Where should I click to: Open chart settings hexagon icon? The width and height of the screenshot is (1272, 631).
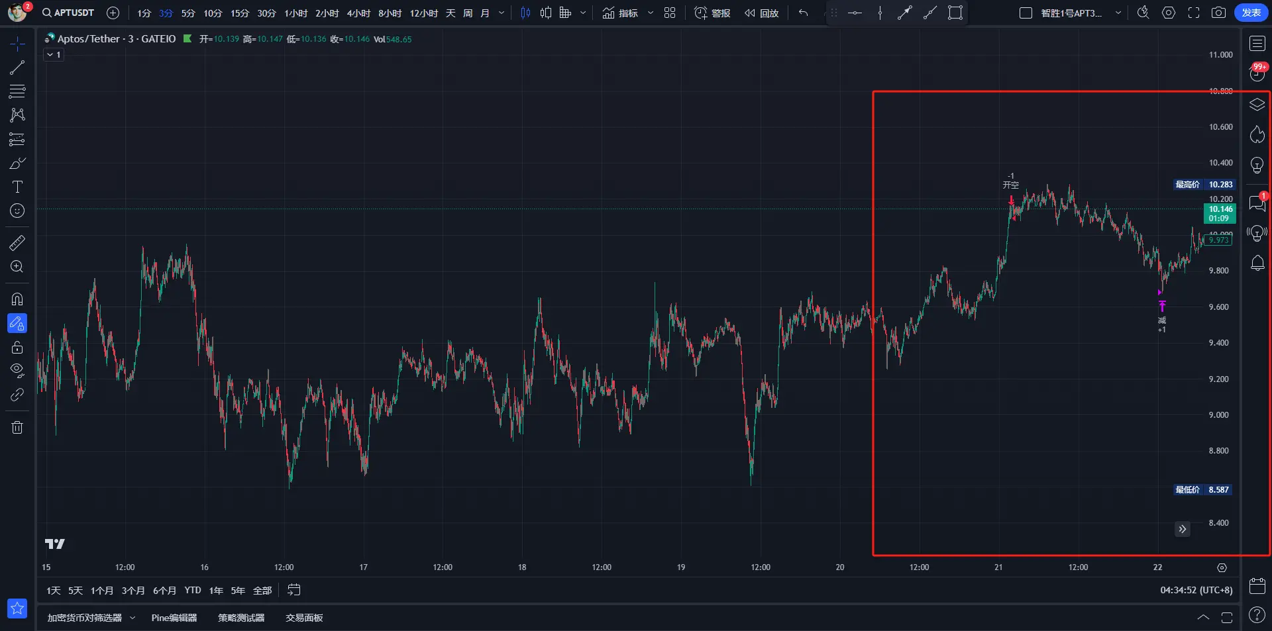tap(1169, 13)
